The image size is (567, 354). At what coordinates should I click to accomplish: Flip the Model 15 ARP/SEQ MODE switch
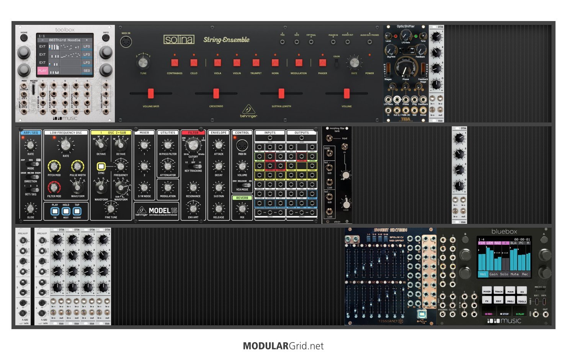coord(33,164)
